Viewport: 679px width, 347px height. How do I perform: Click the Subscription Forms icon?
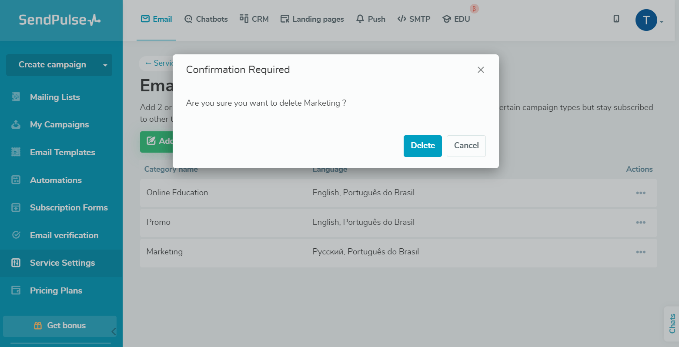16,208
